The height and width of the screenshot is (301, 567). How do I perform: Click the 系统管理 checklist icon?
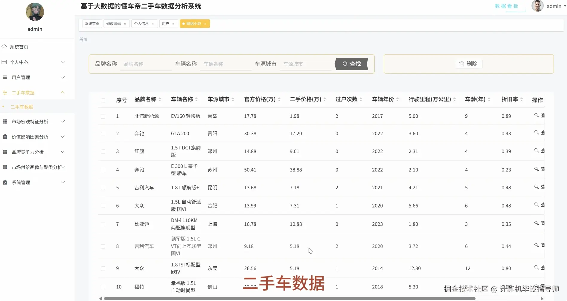[5, 182]
